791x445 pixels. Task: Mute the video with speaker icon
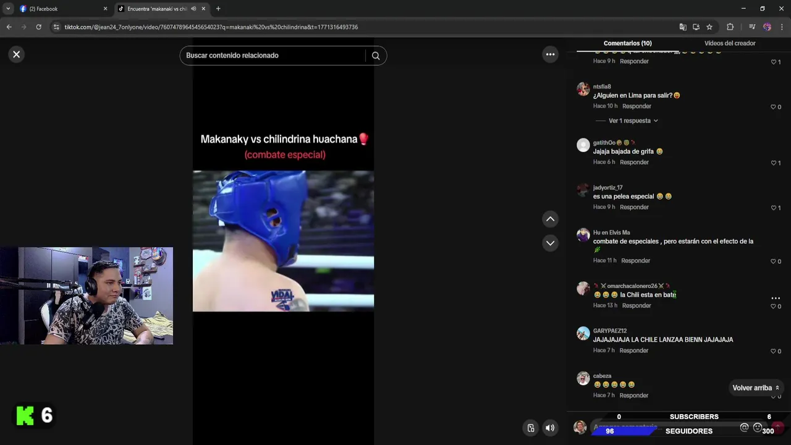(549, 428)
